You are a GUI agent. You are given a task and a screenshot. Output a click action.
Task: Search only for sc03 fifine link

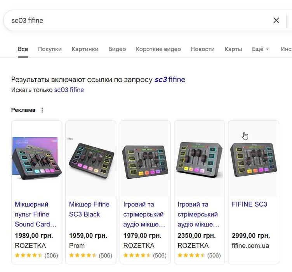click(x=69, y=90)
